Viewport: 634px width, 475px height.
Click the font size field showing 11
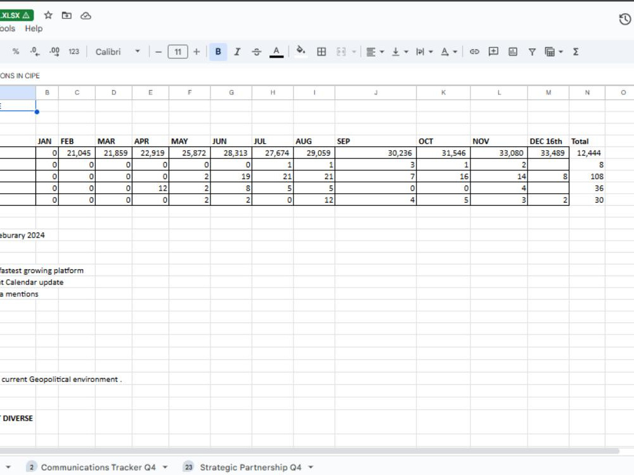(x=178, y=52)
